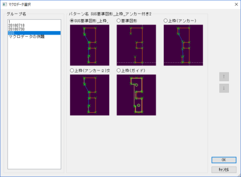
Task: Select group 1 in the group list
Action: coord(34,22)
